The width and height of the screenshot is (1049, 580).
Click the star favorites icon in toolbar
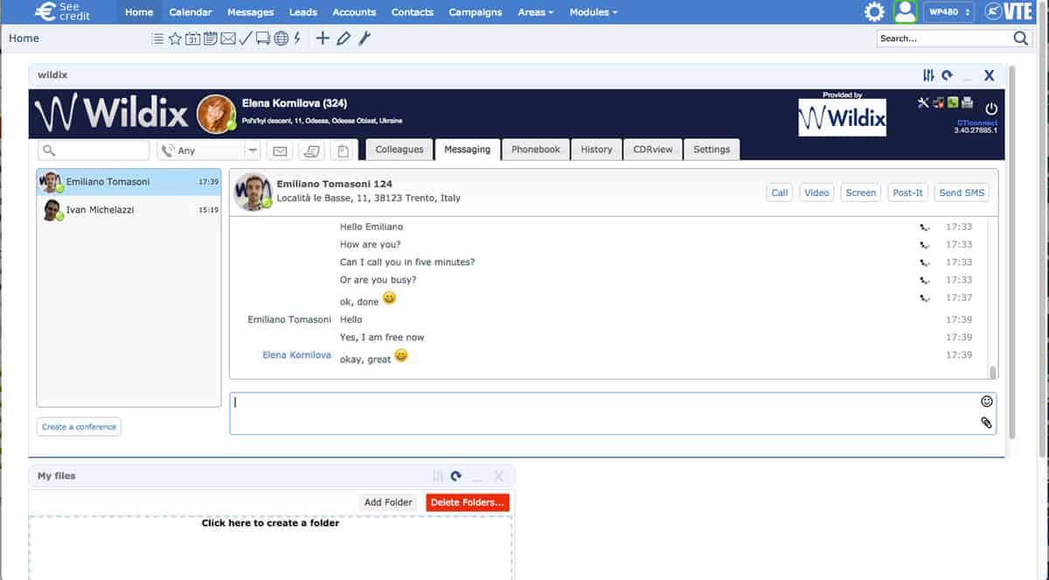tap(175, 38)
